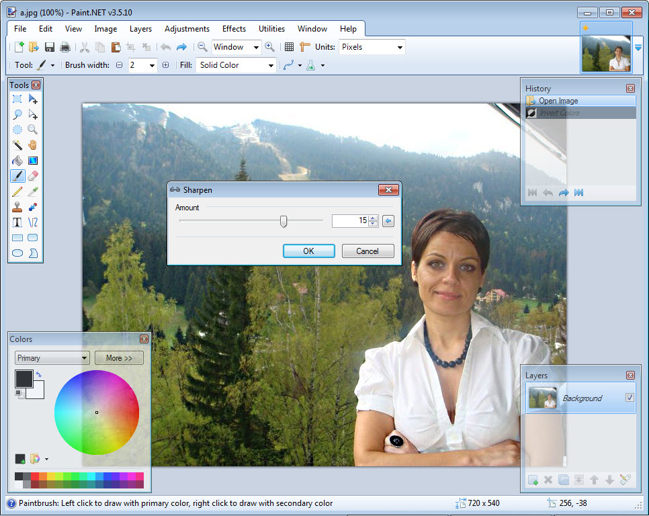Viewport: 649px width, 516px height.
Task: Open the Tool chooser dropdown arrow
Action: click(52, 65)
